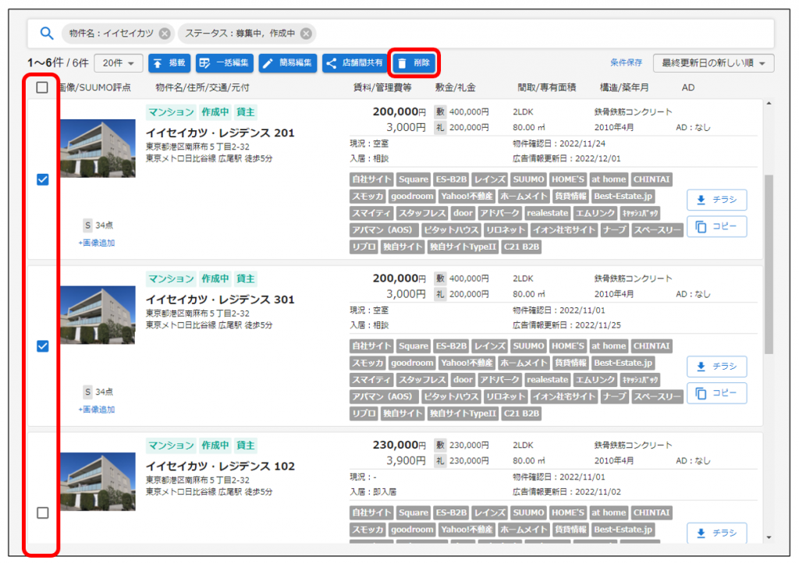Open イイセイカツ・レジデンス 201 title

[220, 133]
